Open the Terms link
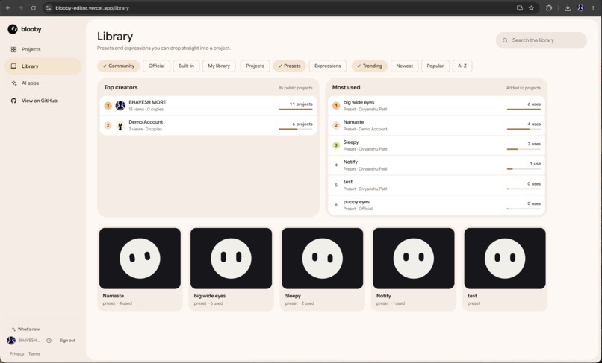 (34, 354)
